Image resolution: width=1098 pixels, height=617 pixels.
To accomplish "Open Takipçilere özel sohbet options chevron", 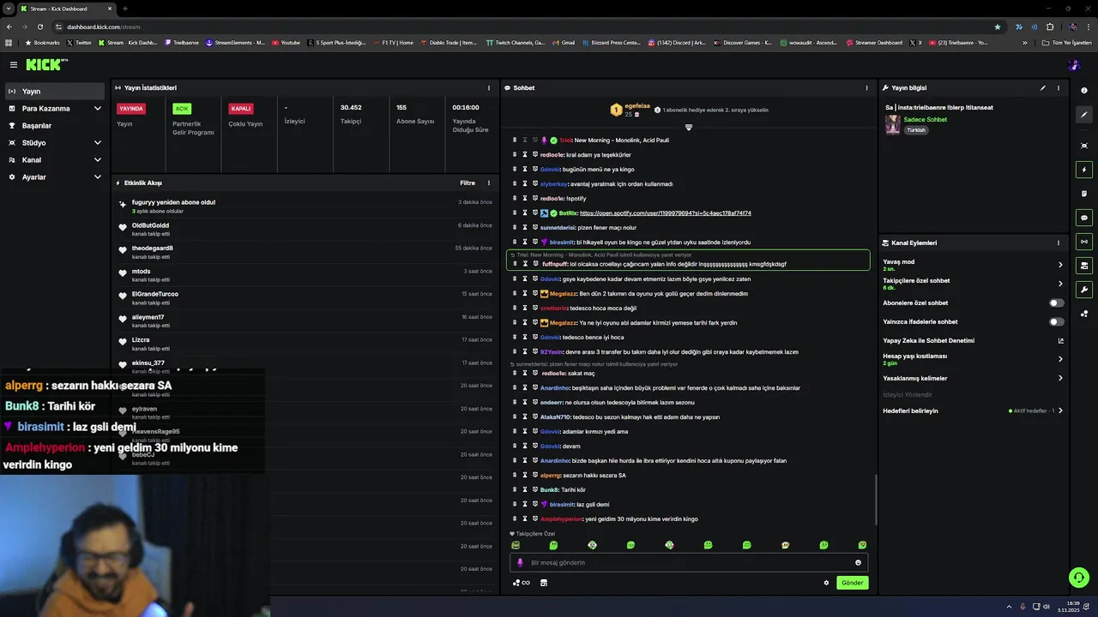I will (1060, 284).
